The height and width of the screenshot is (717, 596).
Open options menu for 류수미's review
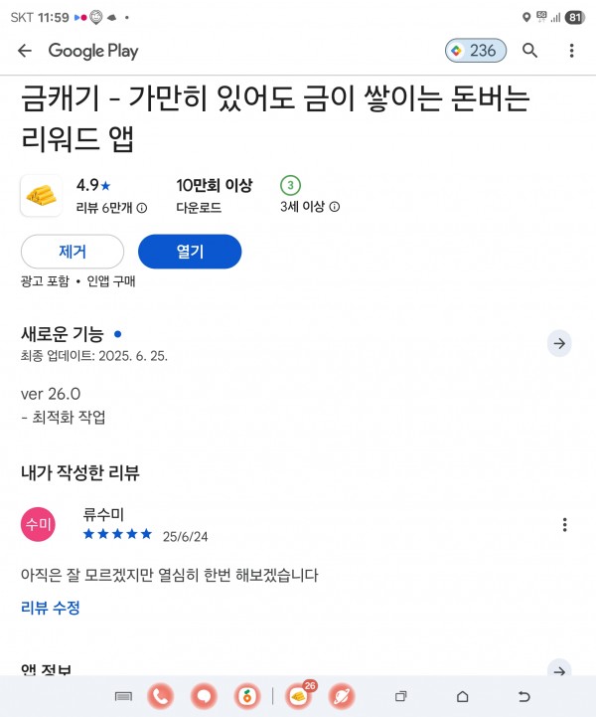point(564,524)
